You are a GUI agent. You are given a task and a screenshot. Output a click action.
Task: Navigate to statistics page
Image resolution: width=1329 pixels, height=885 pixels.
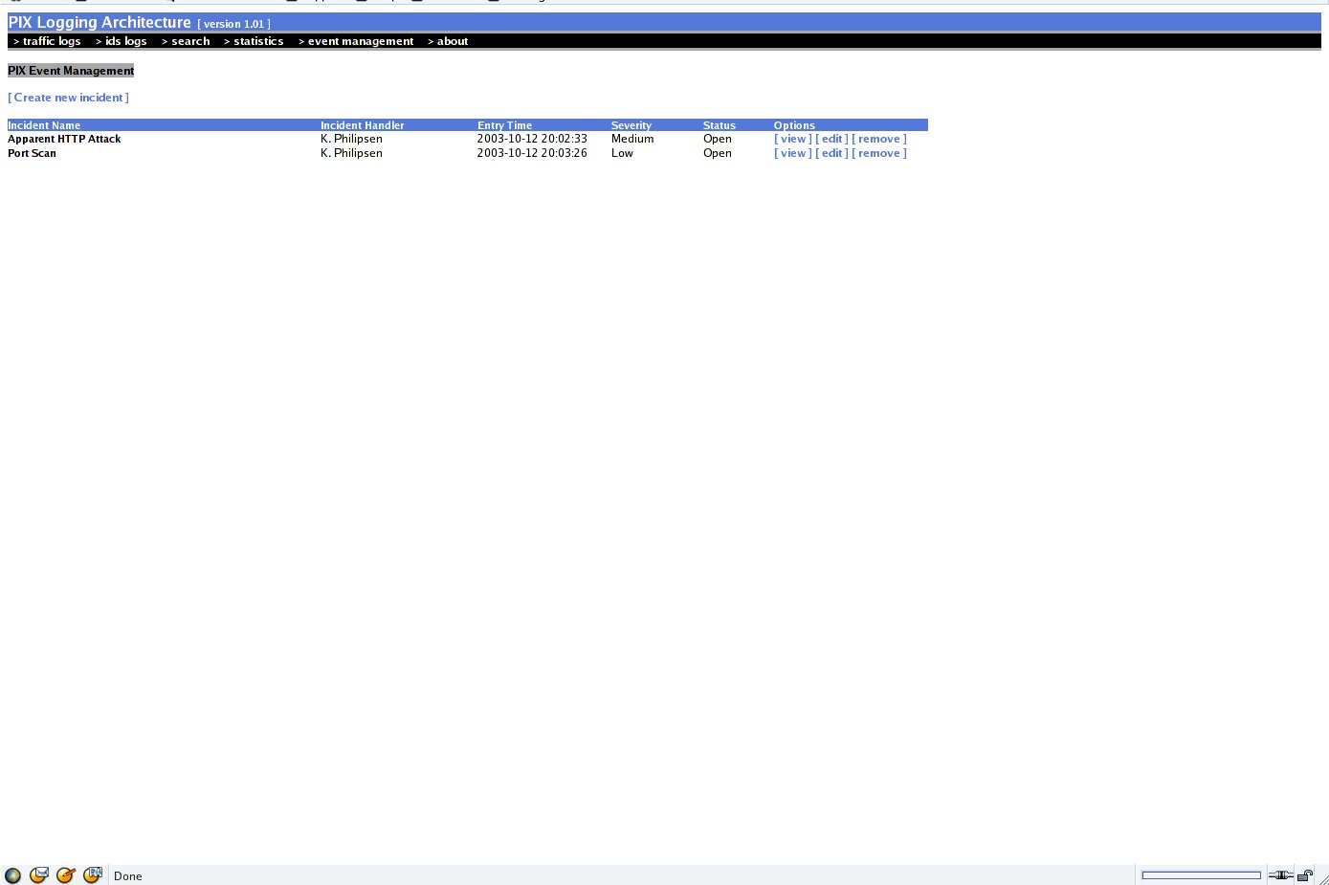[x=254, y=41]
